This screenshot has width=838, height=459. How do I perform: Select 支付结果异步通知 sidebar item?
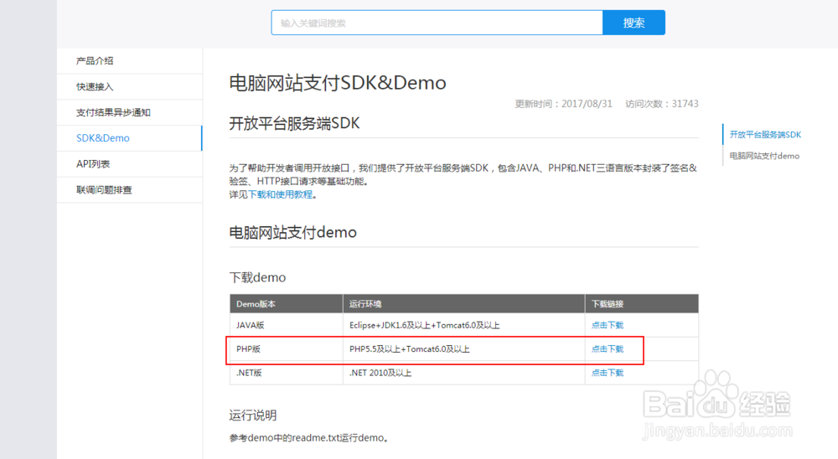pyautogui.click(x=113, y=112)
